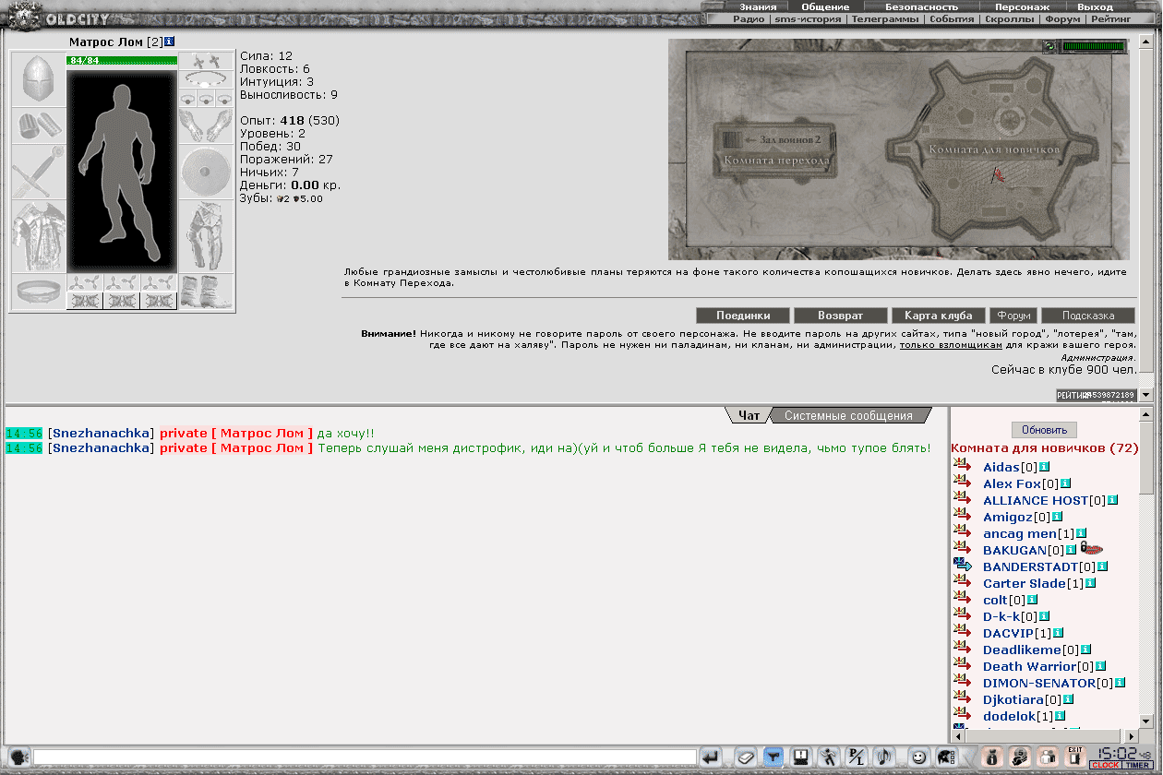Open the leg armor slot
The image size is (1163, 775).
tap(206, 236)
